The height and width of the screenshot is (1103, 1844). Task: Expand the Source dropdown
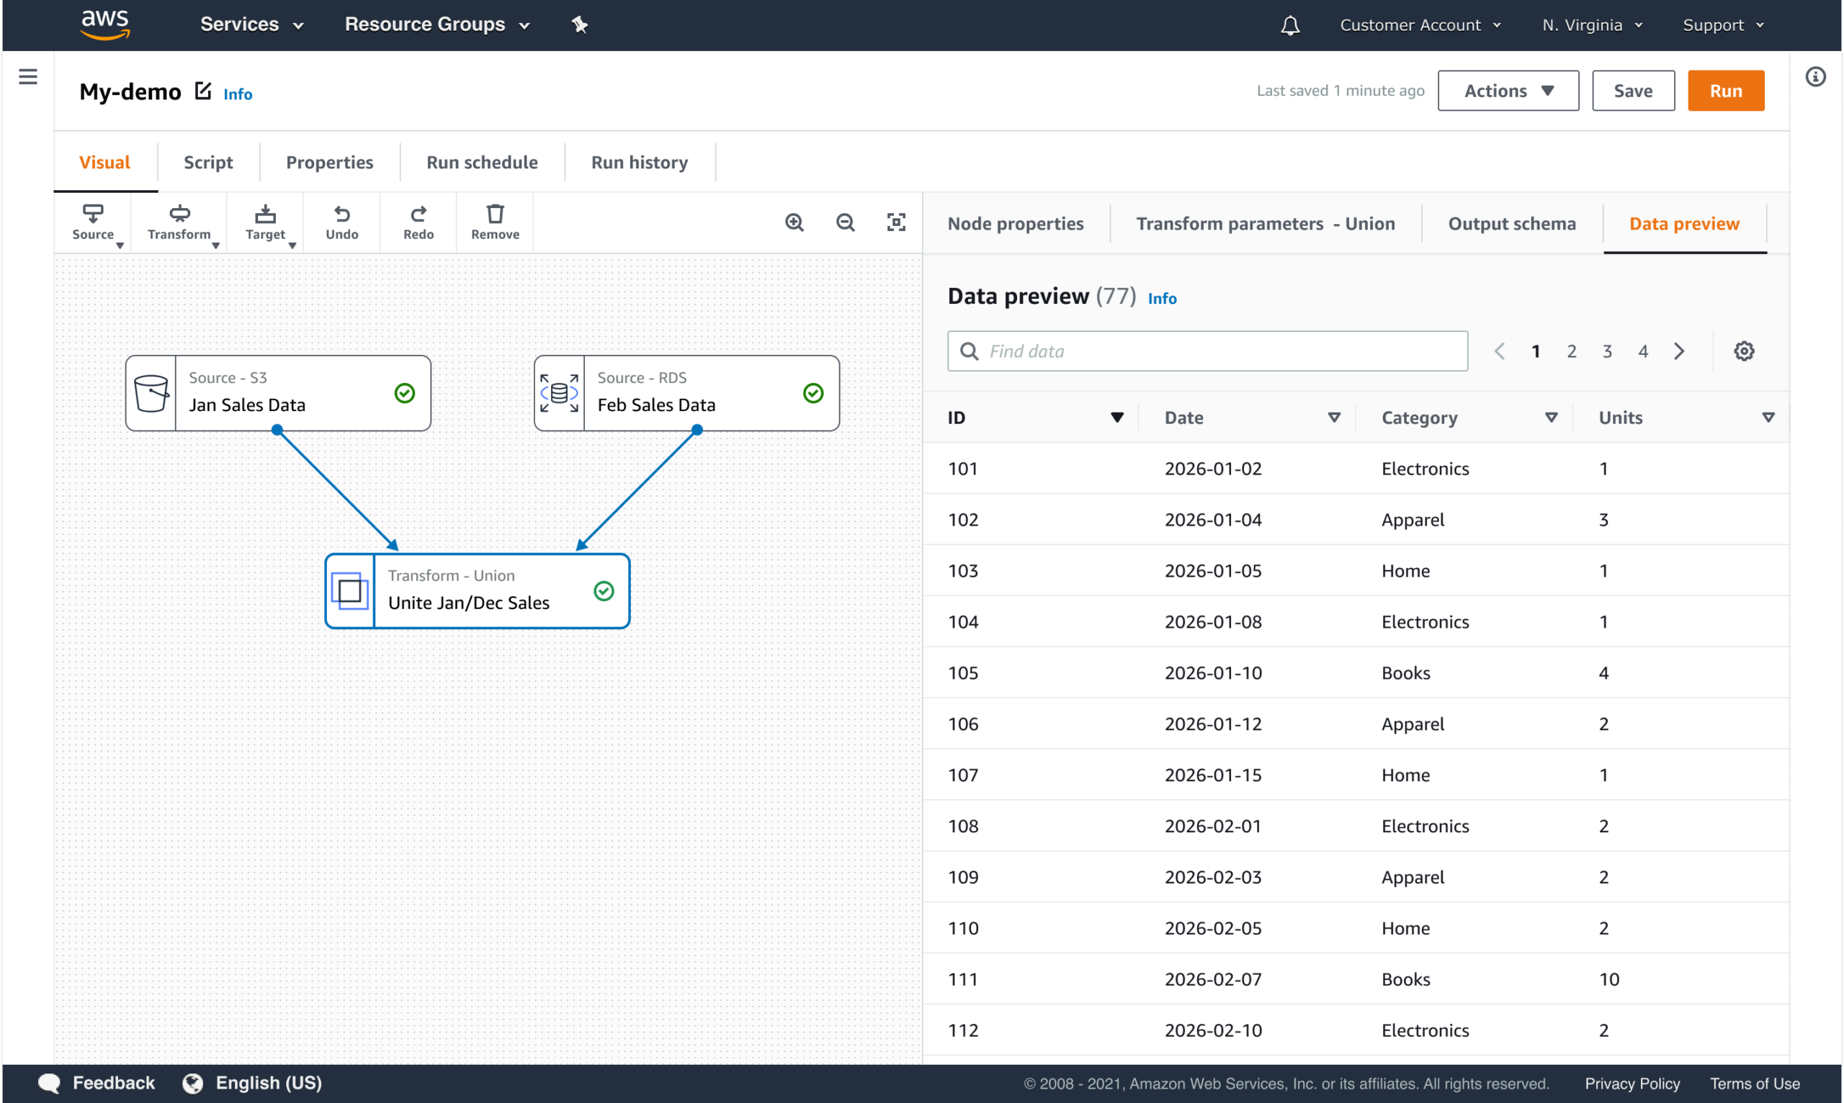(x=94, y=222)
